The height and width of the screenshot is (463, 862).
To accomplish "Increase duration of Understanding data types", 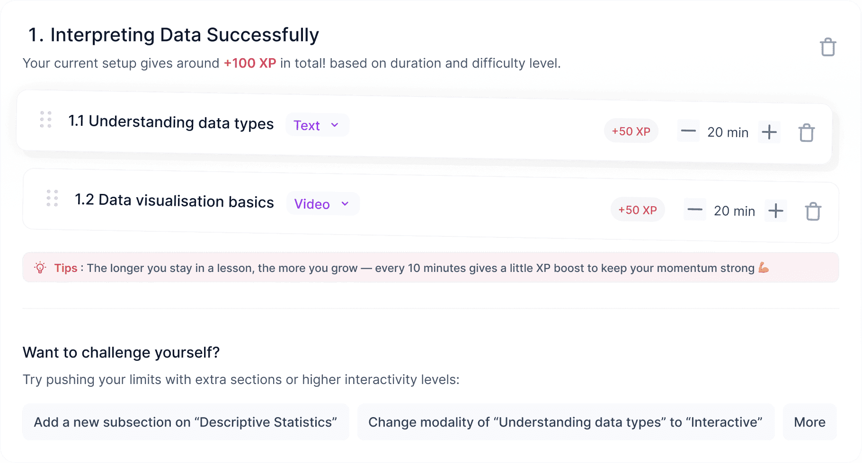I will (769, 132).
